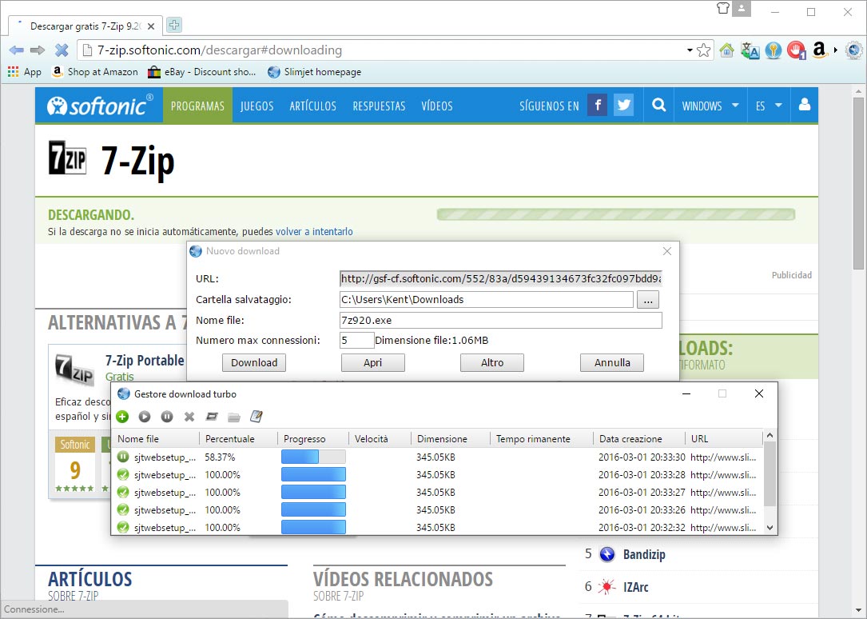Screen dimensions: 867x619
Task: Click the Cartella salvataggio path field
Action: click(486, 300)
